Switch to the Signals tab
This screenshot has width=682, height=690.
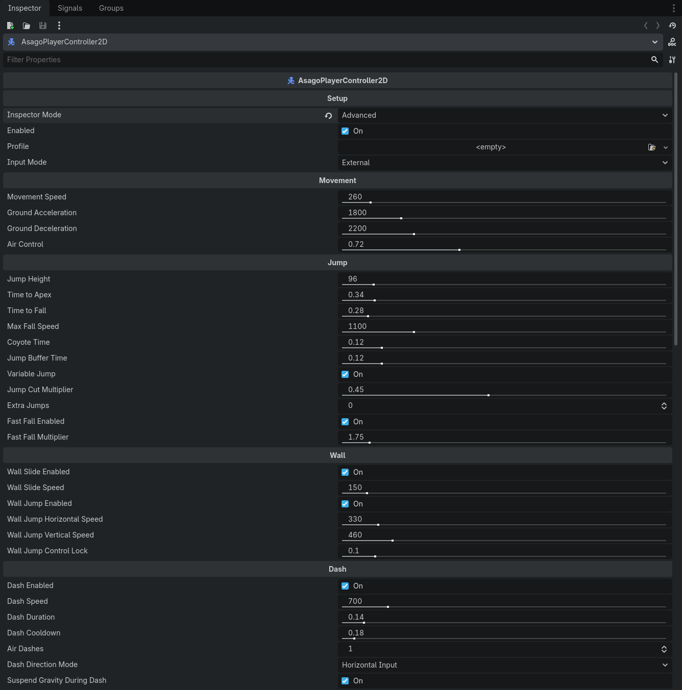click(70, 8)
